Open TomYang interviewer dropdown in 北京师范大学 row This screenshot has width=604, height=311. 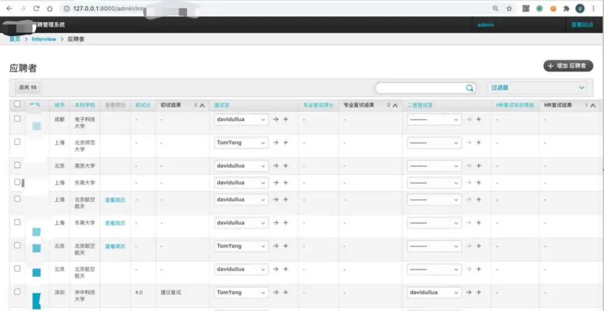coord(241,143)
